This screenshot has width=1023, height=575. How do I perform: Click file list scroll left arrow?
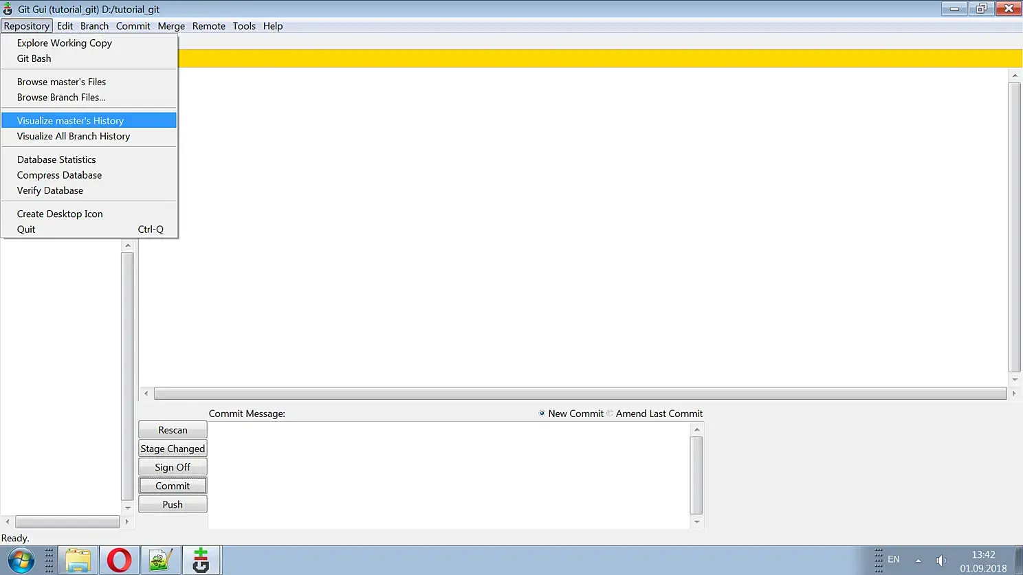pos(8,522)
